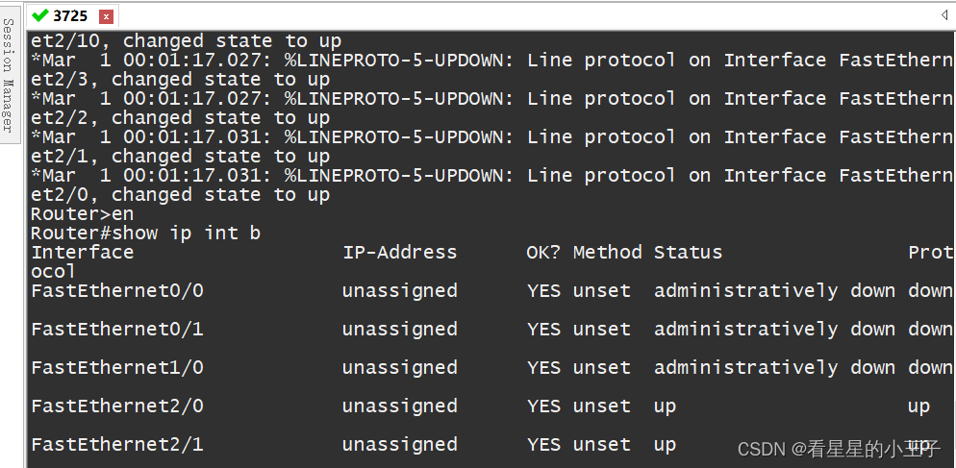Click the et2/10 changed state log line
Viewport: 956px width, 468px height.
(x=186, y=41)
